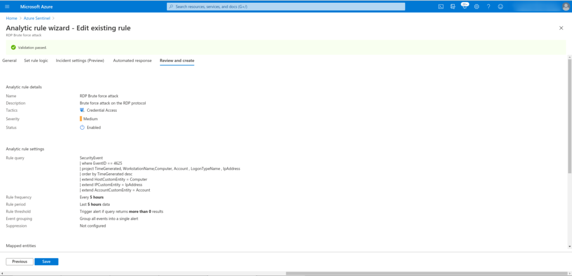Focus the Search resources, services, and docs box
This screenshot has height=276, width=572.
[286, 7]
